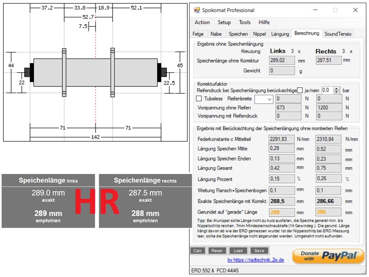This screenshot has width=369, height=277.
Task: Click the 142 total width dimension in diagram
Action: click(x=95, y=137)
